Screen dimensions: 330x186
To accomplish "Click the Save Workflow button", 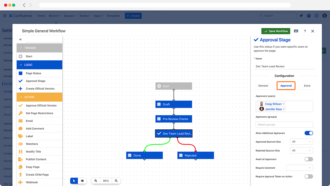I will (276, 31).
